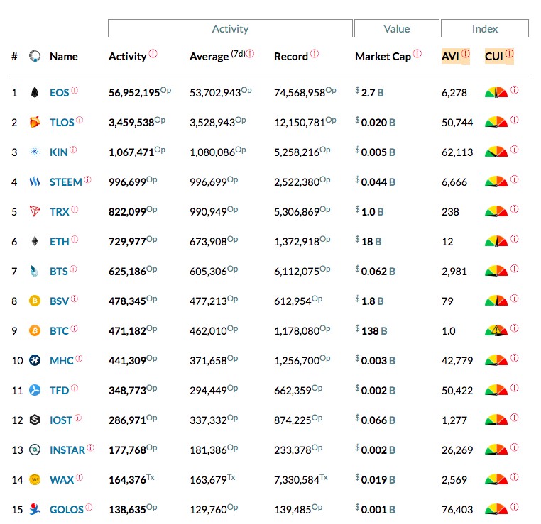Screen dimensions: 541x524
Task: Open info icon next to CUI header
Action: click(x=509, y=54)
